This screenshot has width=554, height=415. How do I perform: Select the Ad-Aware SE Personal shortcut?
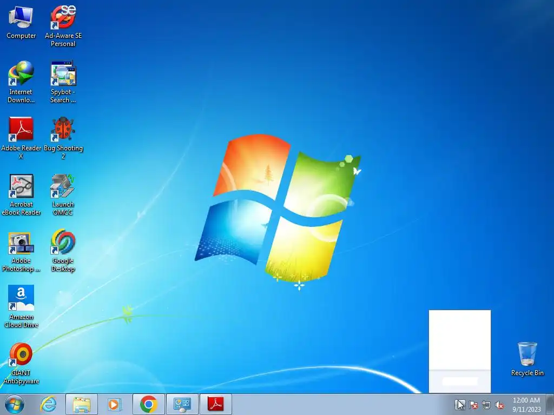(63, 26)
